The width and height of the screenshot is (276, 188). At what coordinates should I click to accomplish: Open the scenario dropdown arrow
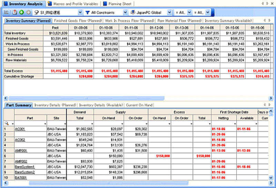(80, 12)
